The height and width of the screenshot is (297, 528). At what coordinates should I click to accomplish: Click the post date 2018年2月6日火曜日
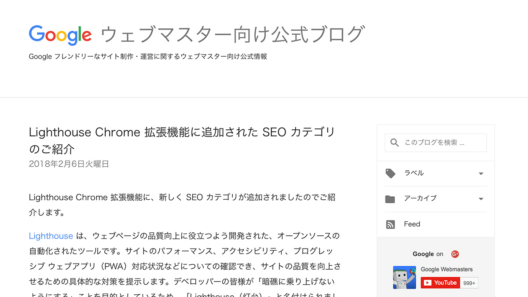point(69,164)
